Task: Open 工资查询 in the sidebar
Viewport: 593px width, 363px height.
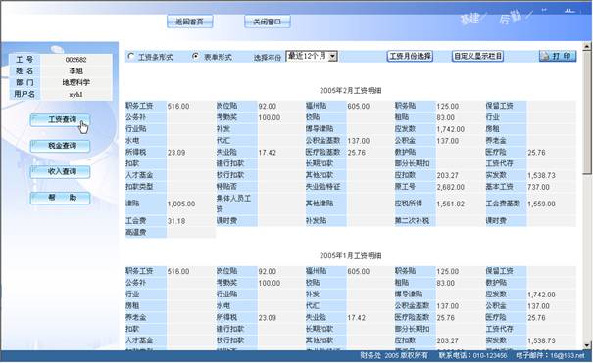Action: coord(60,120)
